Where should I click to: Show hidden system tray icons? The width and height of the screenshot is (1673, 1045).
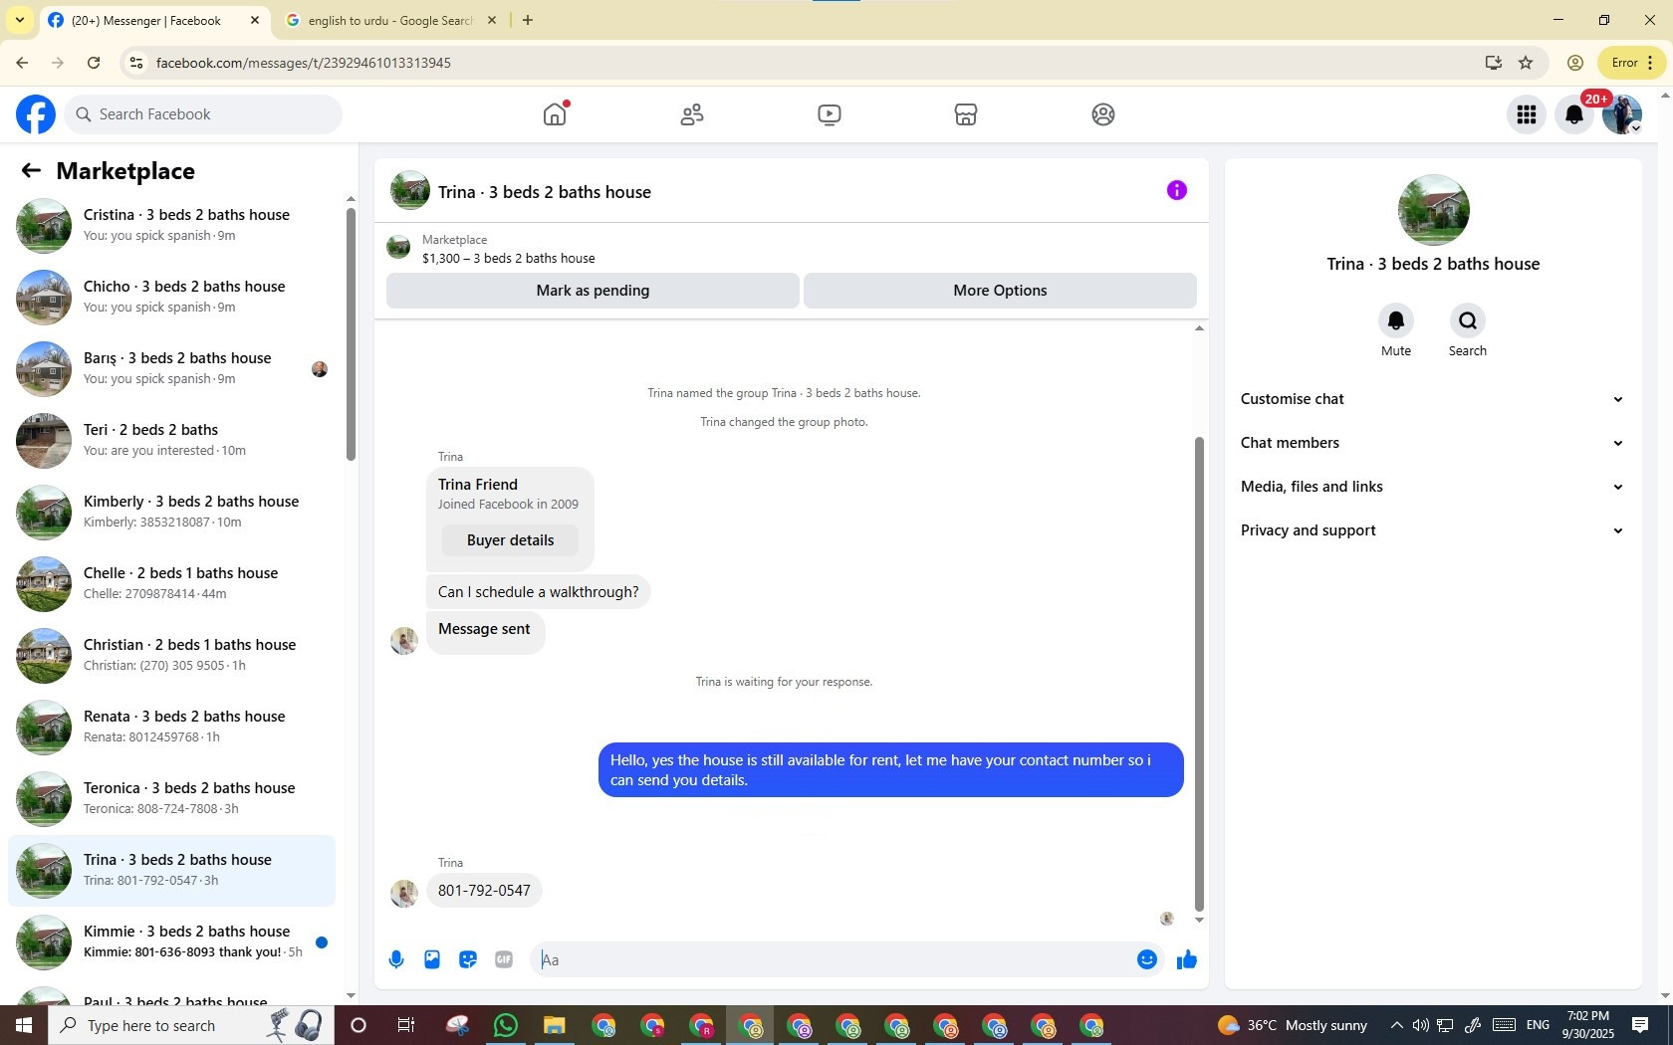[x=1396, y=1025]
